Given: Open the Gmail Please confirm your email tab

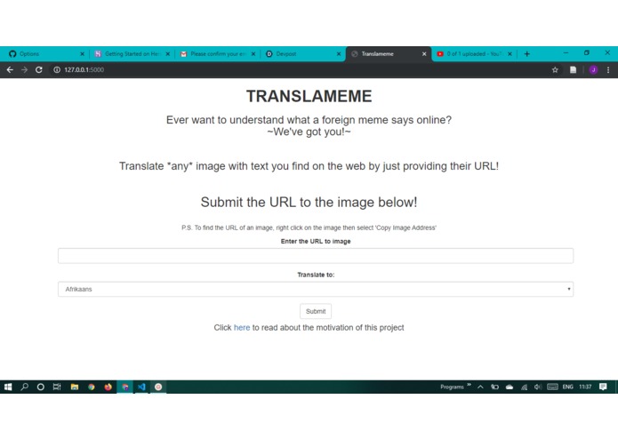Looking at the screenshot, I should tap(218, 54).
